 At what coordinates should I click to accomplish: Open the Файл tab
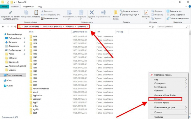(4, 7)
